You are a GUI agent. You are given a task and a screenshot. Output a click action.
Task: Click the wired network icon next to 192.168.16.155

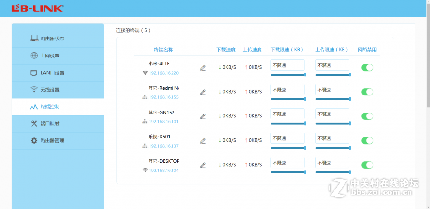click(145, 97)
